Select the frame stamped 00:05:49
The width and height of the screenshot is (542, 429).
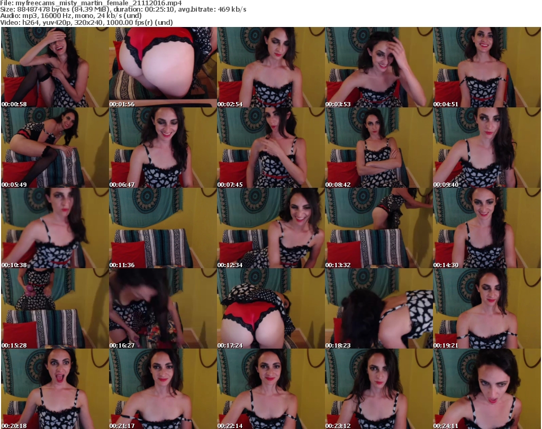(55, 148)
